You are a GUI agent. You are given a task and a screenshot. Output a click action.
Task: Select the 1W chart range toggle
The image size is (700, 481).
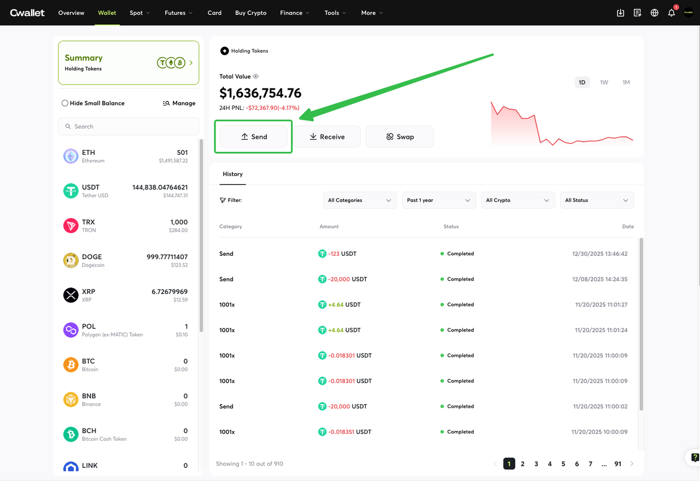[x=604, y=83]
